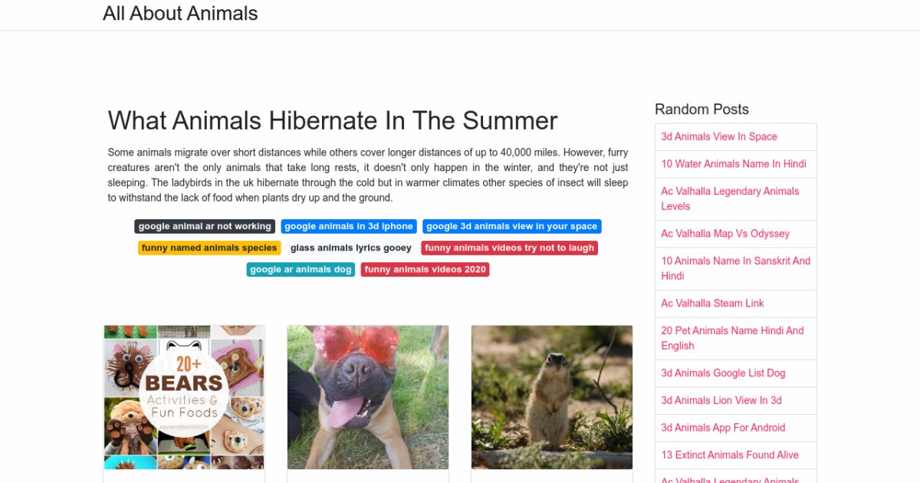Click the teal 'google ar animals dog' tag
Screen dimensions: 920x483
point(301,269)
